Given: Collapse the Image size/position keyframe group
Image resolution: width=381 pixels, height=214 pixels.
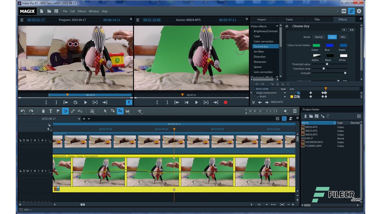Looking at the screenshot, I should 251,93.
